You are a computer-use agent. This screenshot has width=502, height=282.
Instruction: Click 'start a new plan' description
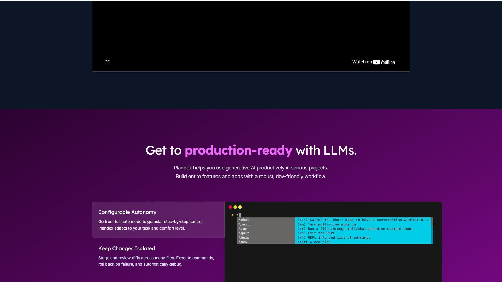pyautogui.click(x=314, y=242)
